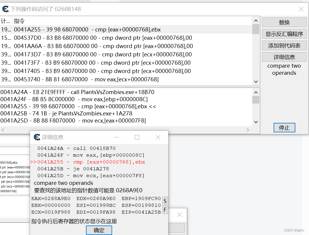The image size is (309, 235).
Task: Click ESI=001999BC register value
Action: tap(96, 205)
